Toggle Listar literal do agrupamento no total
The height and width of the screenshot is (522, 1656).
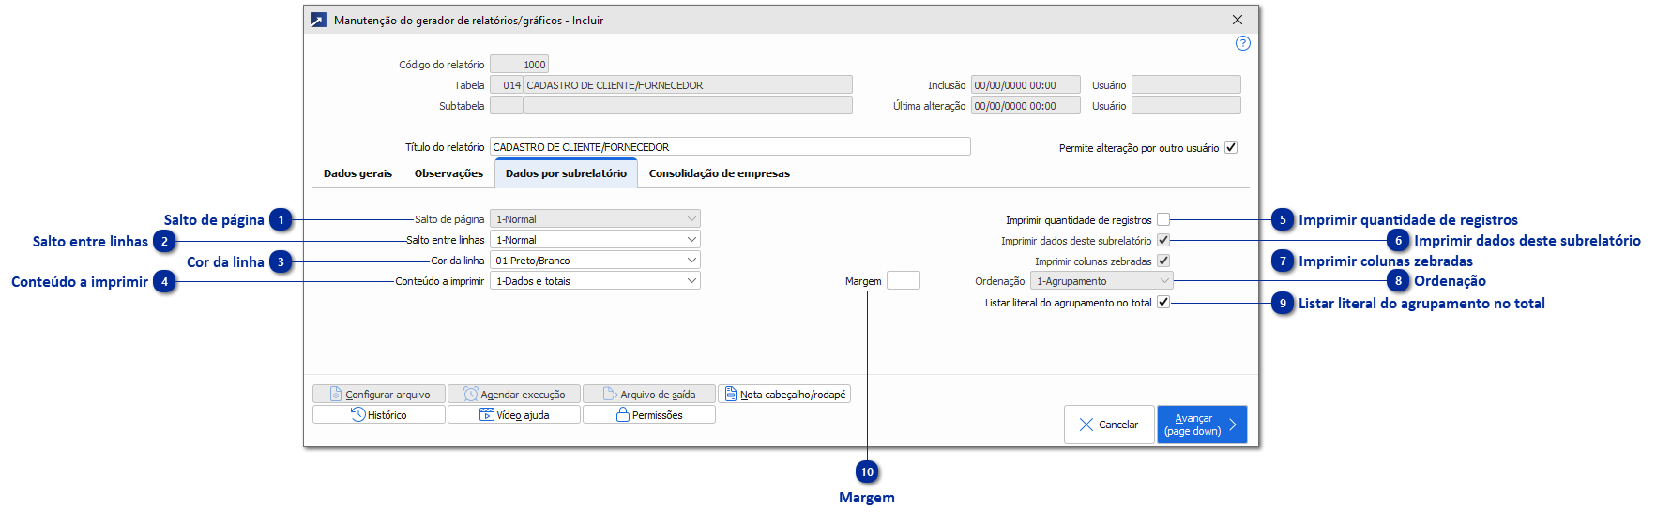pyautogui.click(x=1163, y=302)
